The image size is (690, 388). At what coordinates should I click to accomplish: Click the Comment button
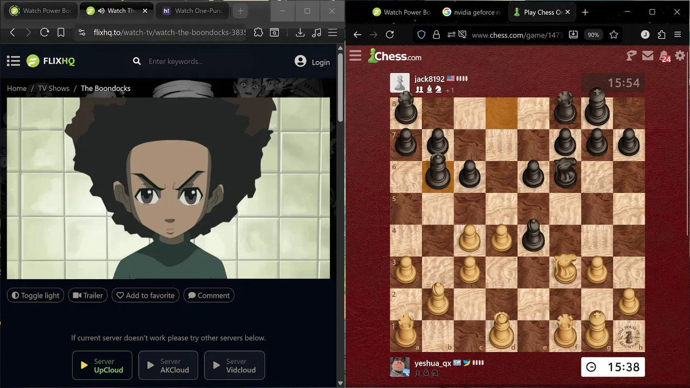tap(209, 295)
